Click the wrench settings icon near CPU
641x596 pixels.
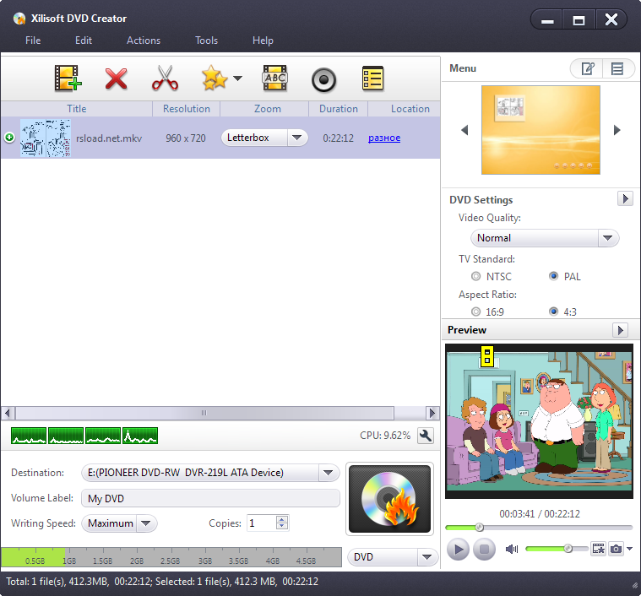425,436
